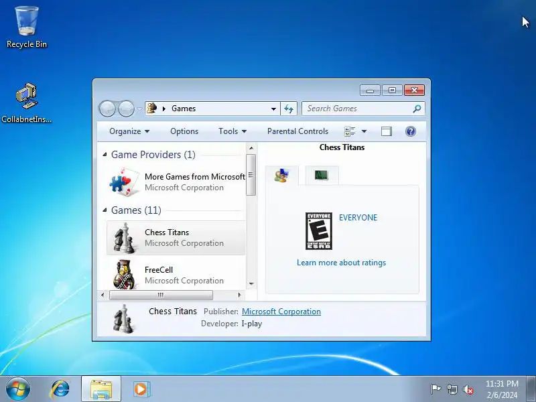The image size is (536, 402).
Task: Collapse the Games (11) group
Action: click(105, 210)
